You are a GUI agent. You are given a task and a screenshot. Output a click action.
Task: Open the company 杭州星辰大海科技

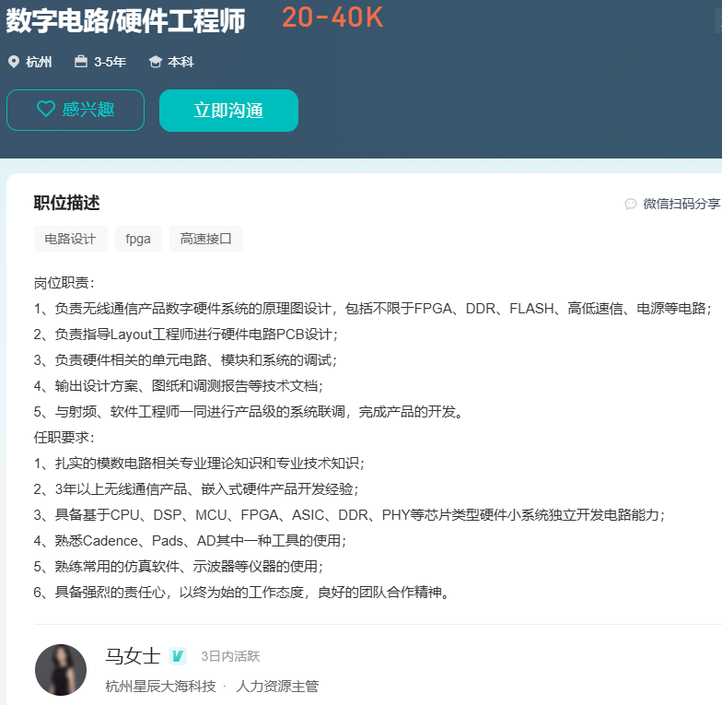tap(160, 686)
